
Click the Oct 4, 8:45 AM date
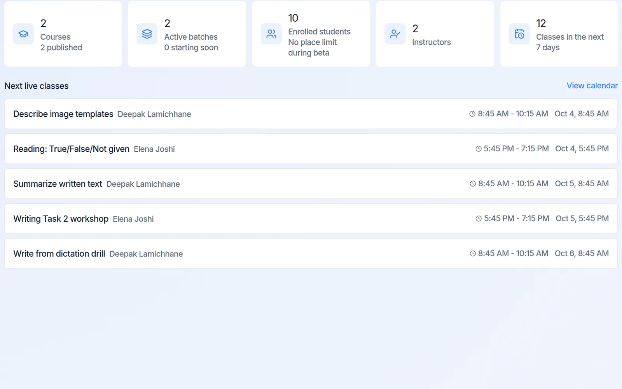coord(582,114)
